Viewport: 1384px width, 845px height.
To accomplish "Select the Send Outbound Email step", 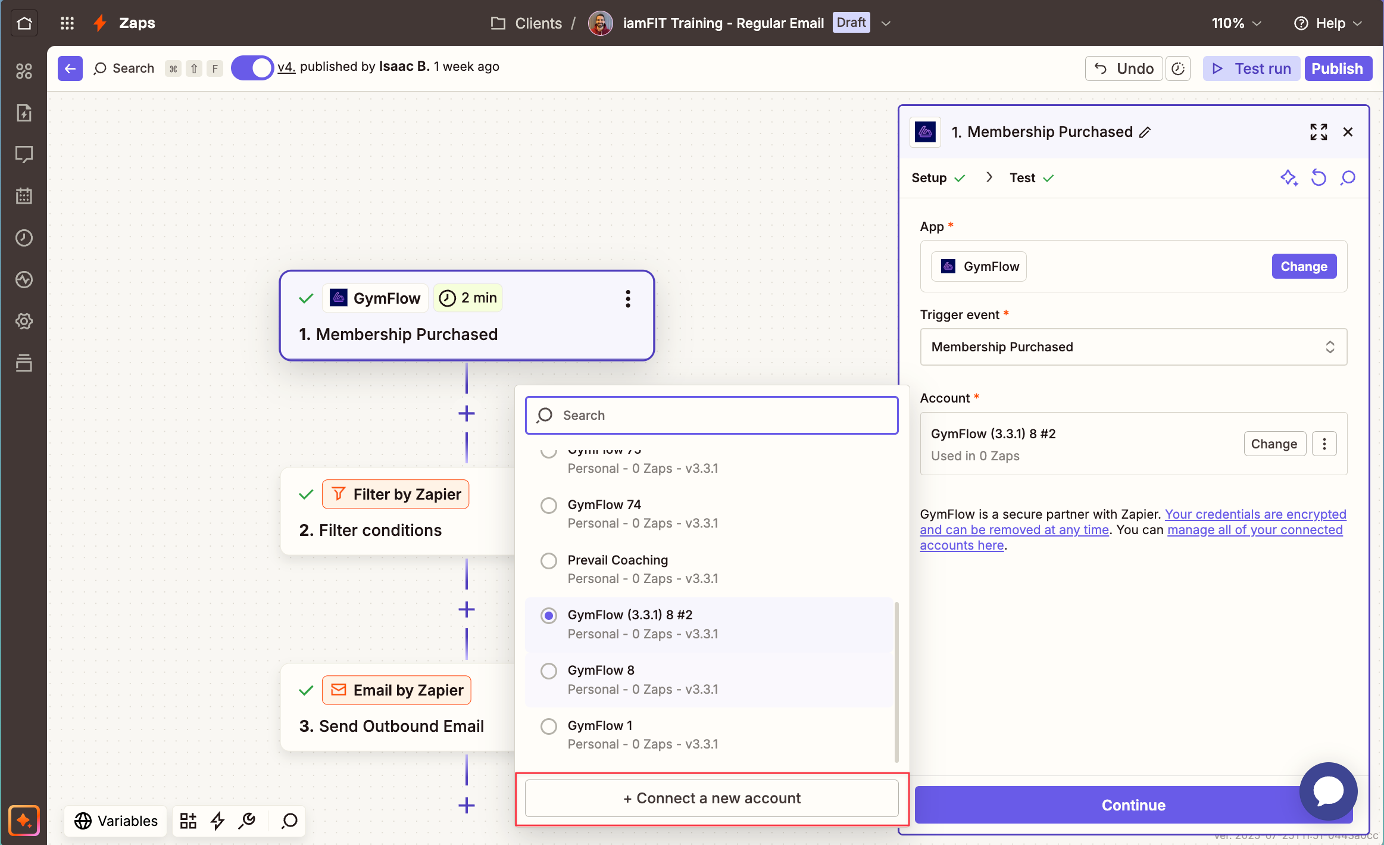I will pyautogui.click(x=398, y=708).
